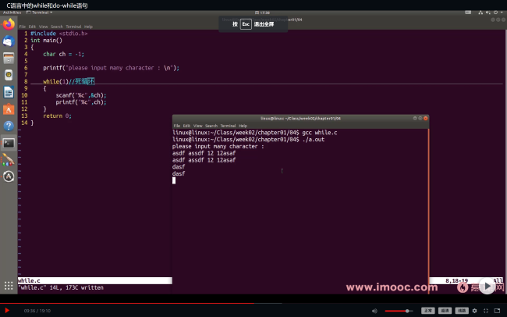Open video player settings gear
507x317 pixels.
pyautogui.click(x=474, y=311)
